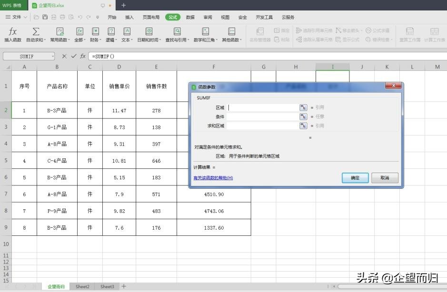Click the 公式求值 icon
The width and height of the screenshot is (447, 292).
[x=368, y=30]
